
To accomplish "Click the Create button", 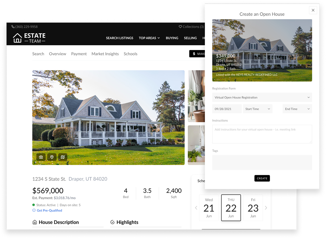I will (262, 178).
